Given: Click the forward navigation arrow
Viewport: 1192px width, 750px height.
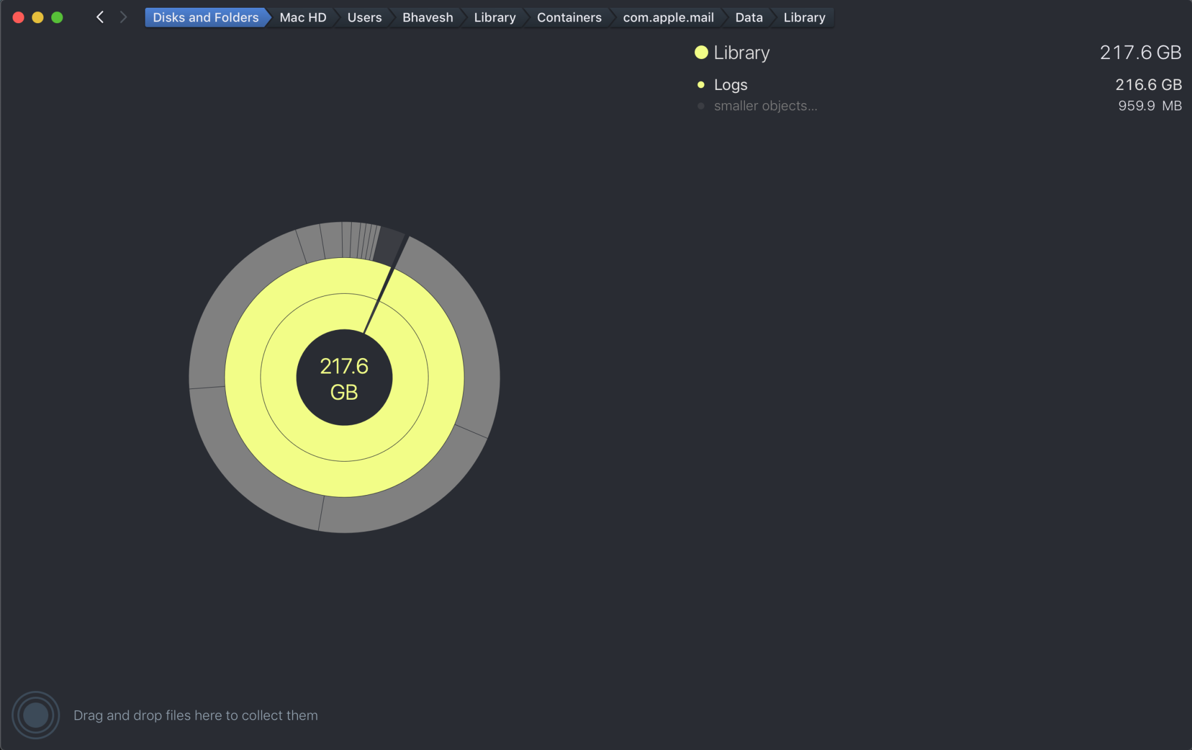Looking at the screenshot, I should pyautogui.click(x=123, y=17).
